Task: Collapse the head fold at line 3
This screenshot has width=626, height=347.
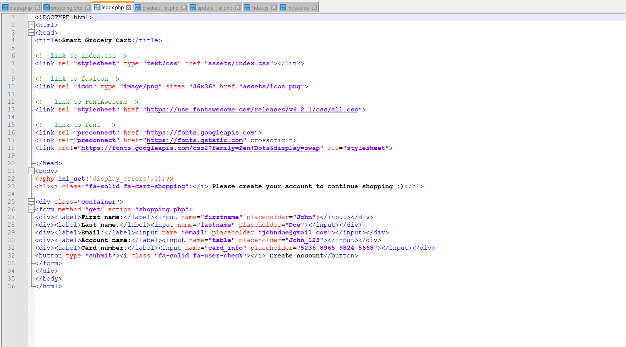Action: [x=31, y=32]
